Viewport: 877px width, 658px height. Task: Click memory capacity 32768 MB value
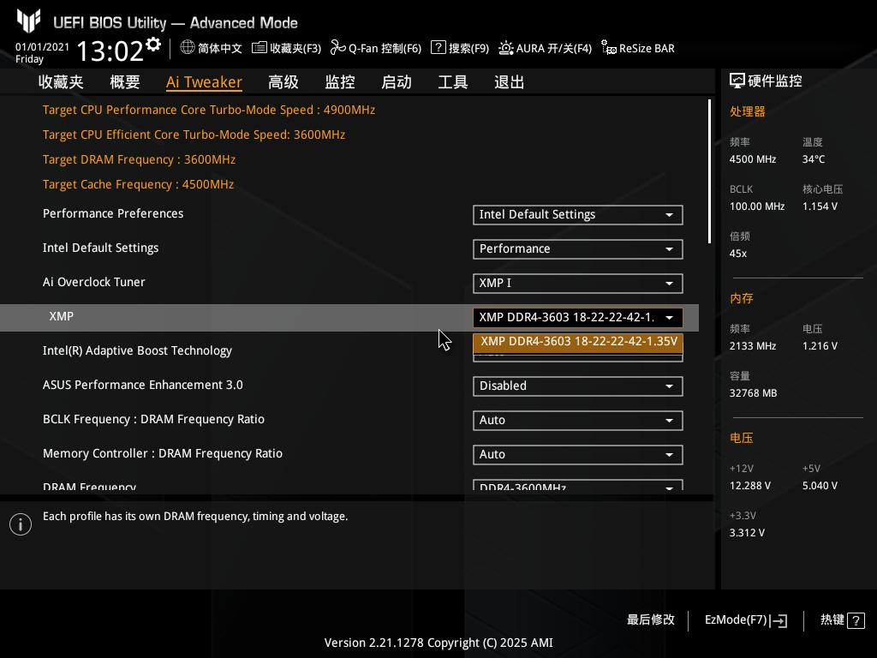(x=754, y=393)
